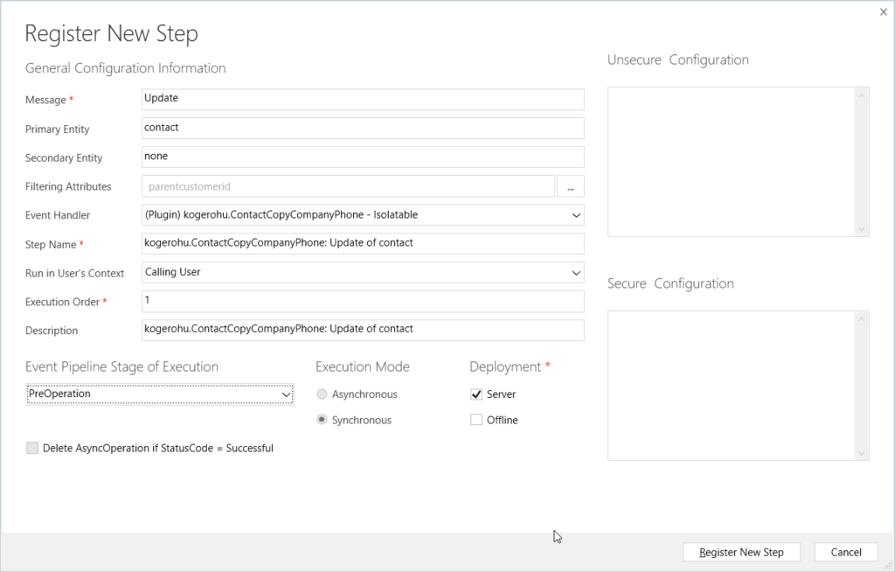
Task: Open the Run in User's Context dropdown
Action: (x=575, y=272)
